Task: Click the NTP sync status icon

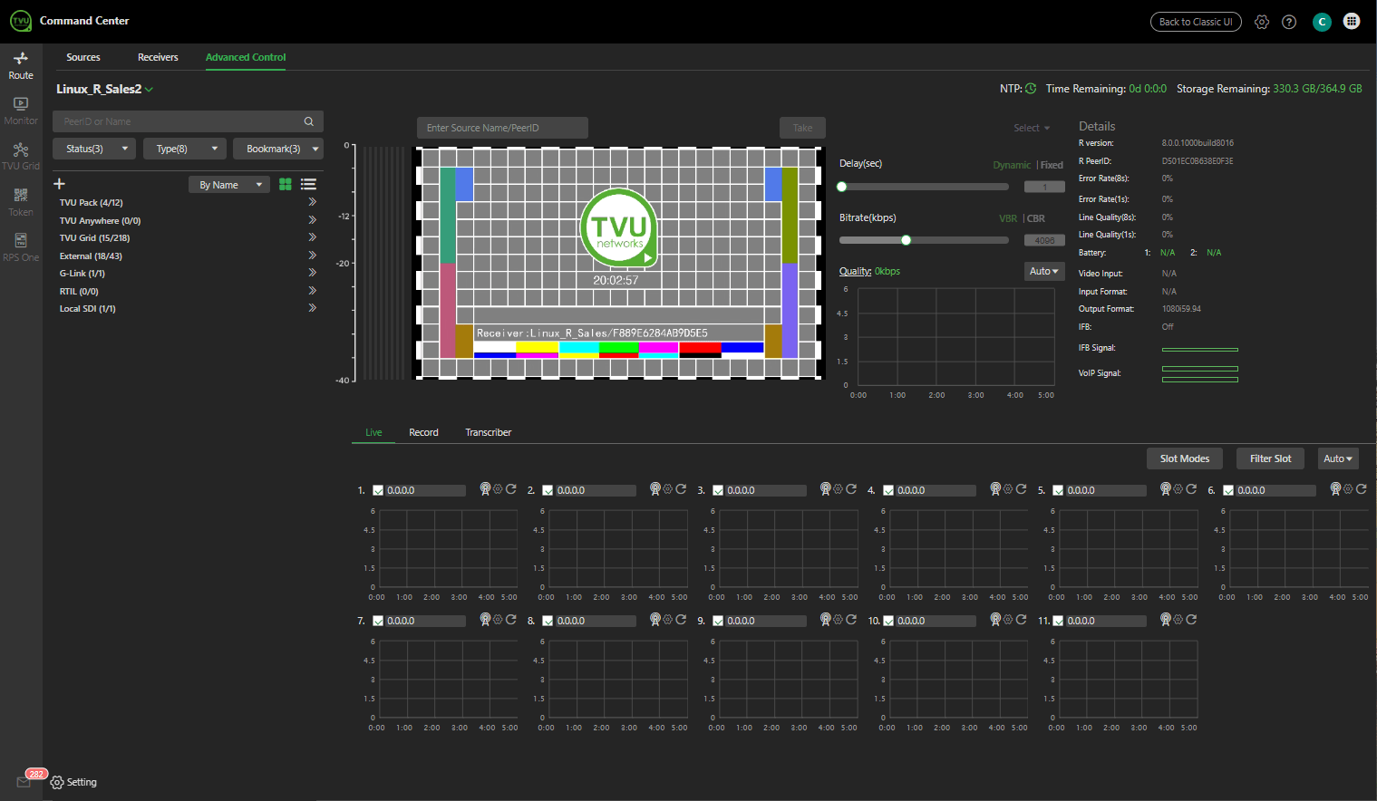Action: [1031, 89]
